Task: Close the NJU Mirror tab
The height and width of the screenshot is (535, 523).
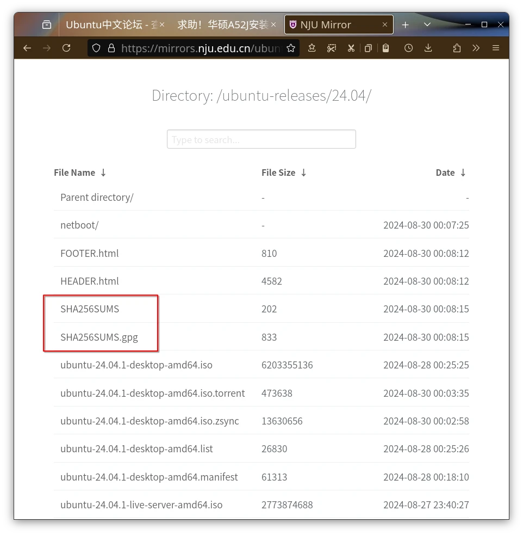Action: point(385,24)
